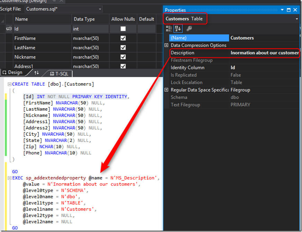Click the primary key icon on Id row

pos(9,29)
